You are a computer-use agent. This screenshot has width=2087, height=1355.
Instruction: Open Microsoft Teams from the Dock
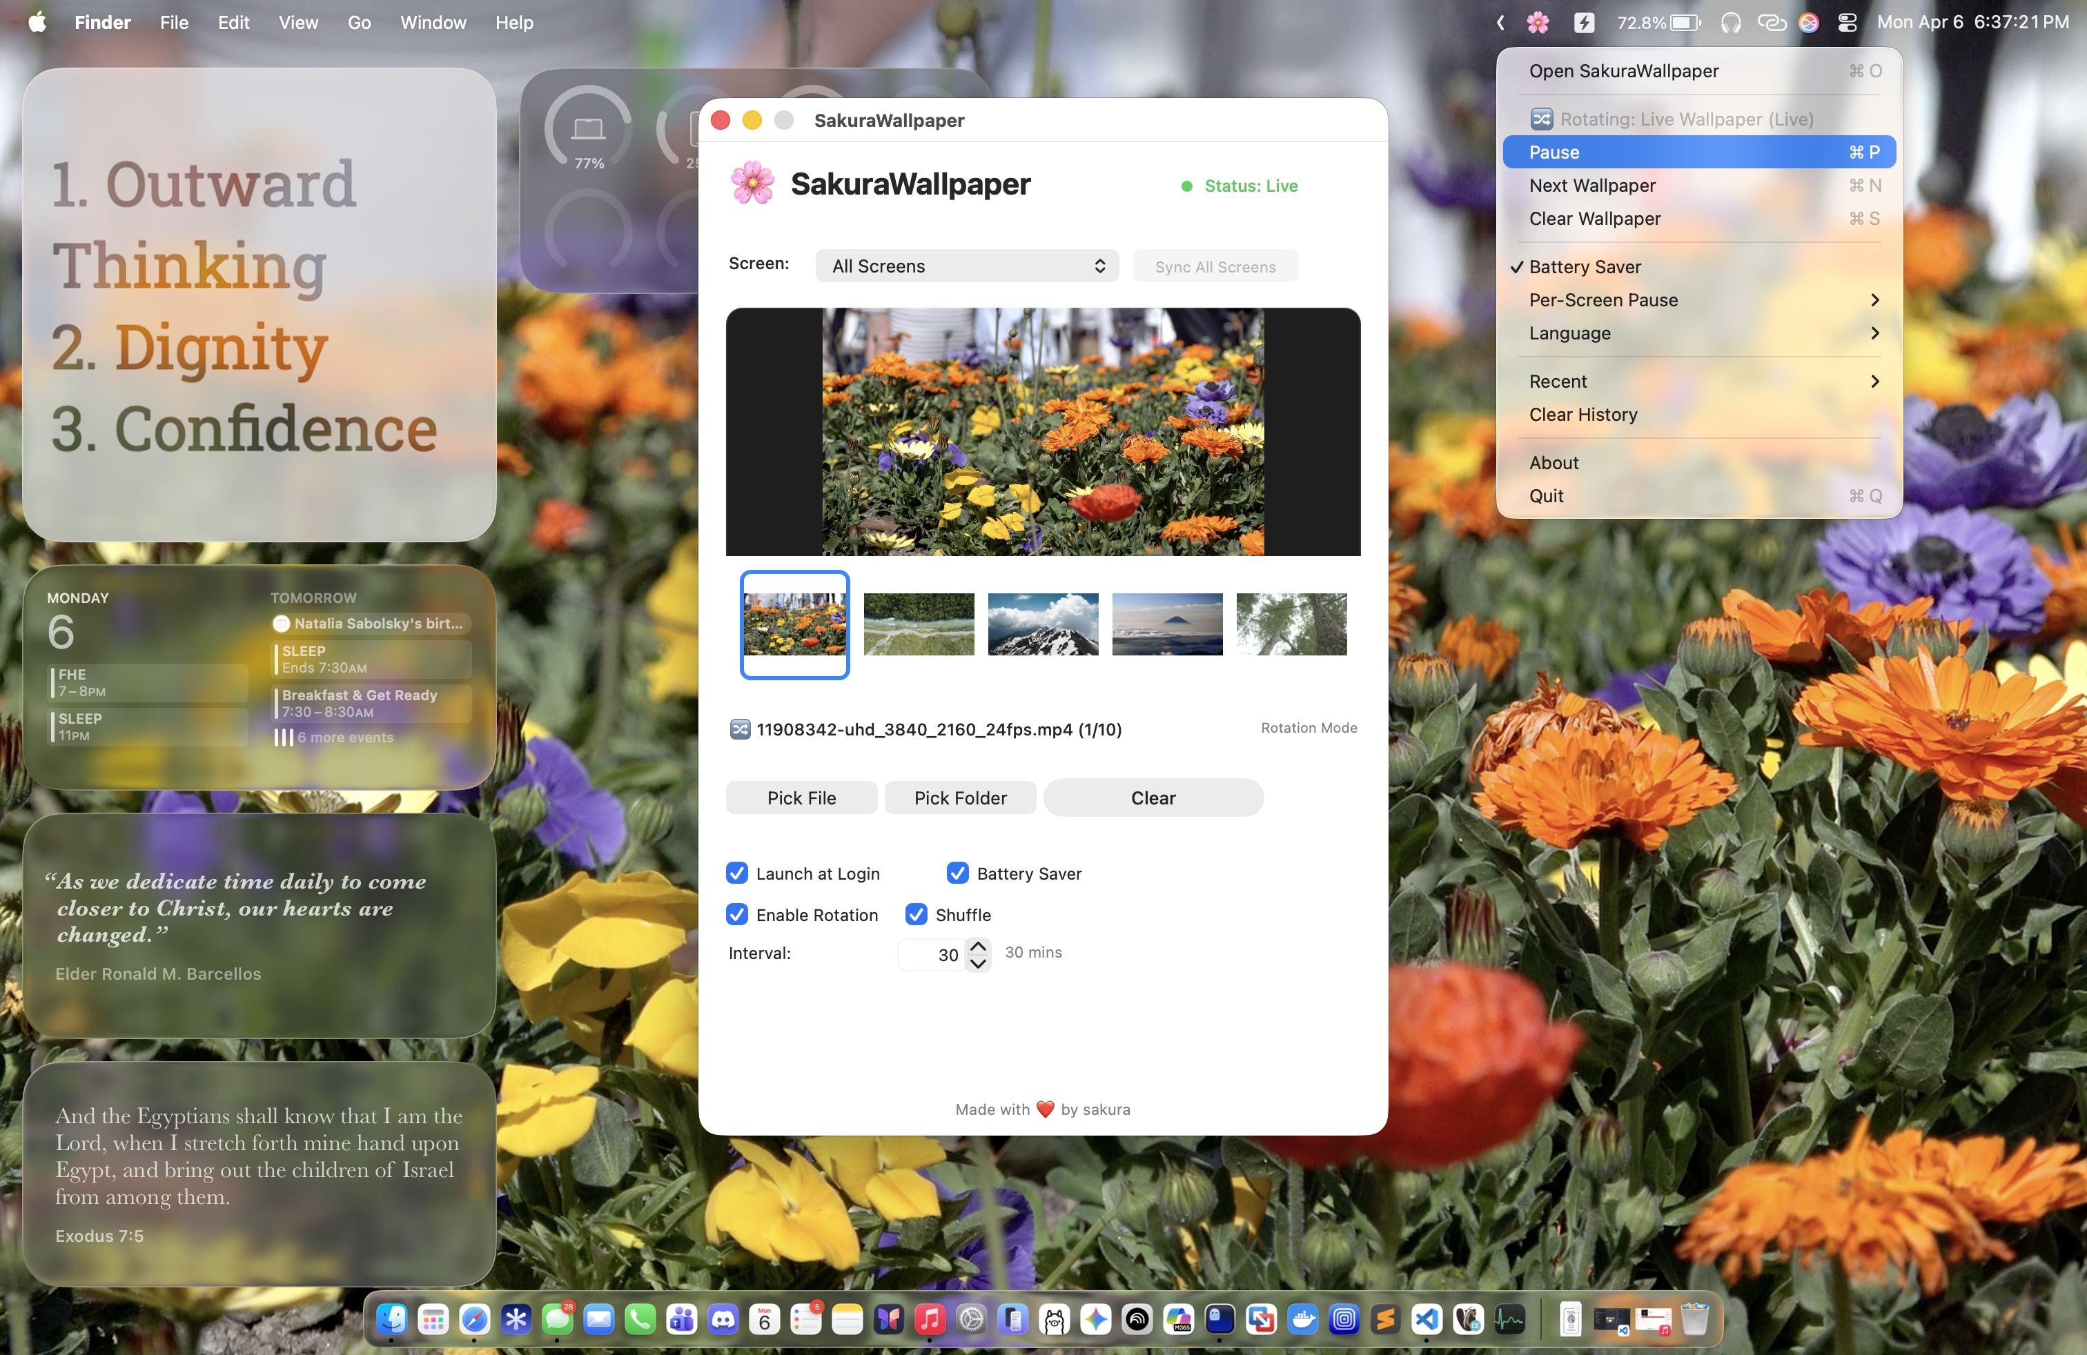tap(681, 1318)
